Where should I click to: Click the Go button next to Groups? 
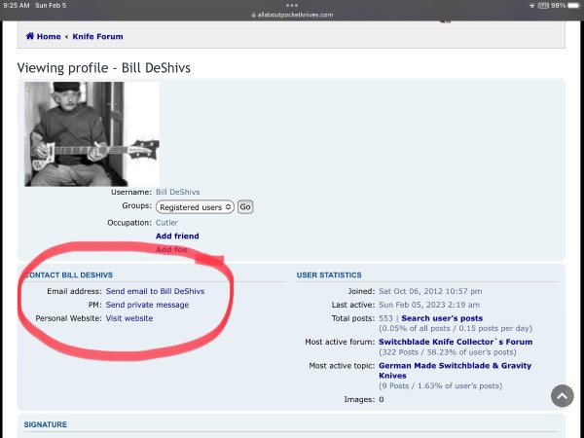245,207
